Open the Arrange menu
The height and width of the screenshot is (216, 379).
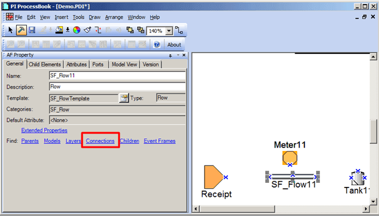tap(114, 17)
